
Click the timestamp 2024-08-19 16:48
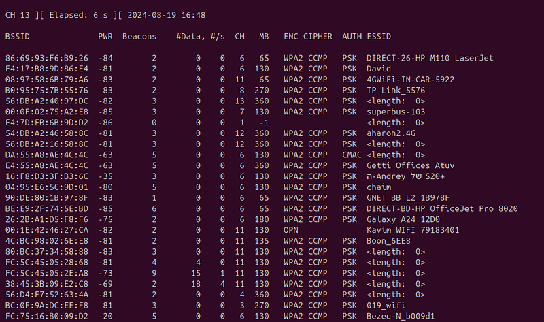tap(166, 15)
